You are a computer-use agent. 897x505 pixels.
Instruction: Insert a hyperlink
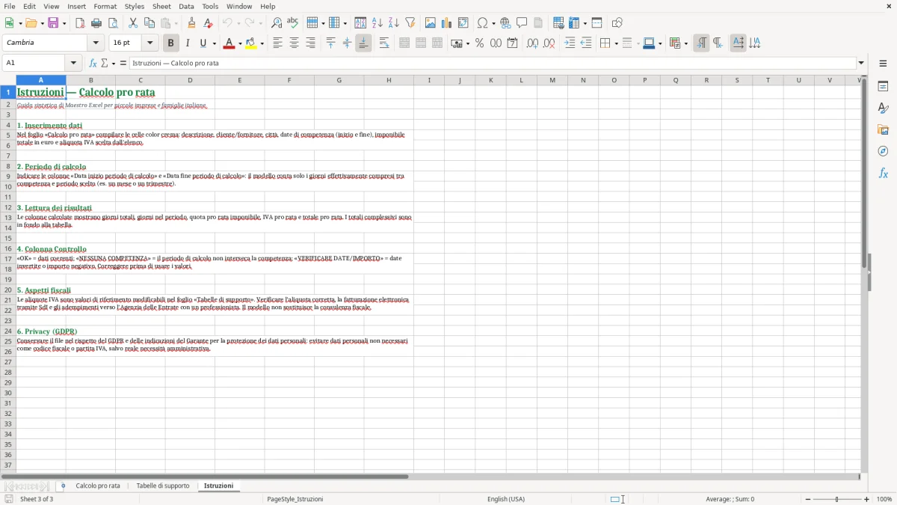[x=505, y=23]
